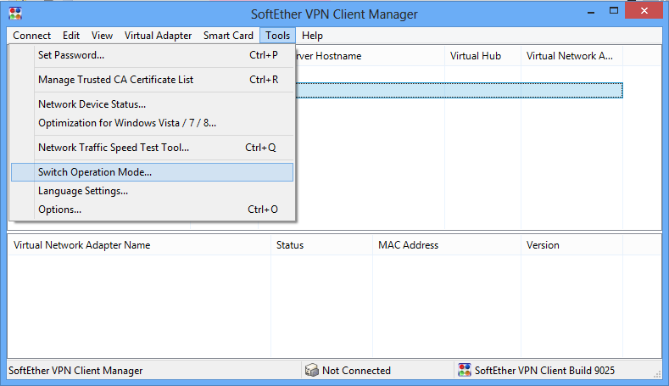The image size is (669, 386).
Task: Open the Help menu
Action: point(312,36)
